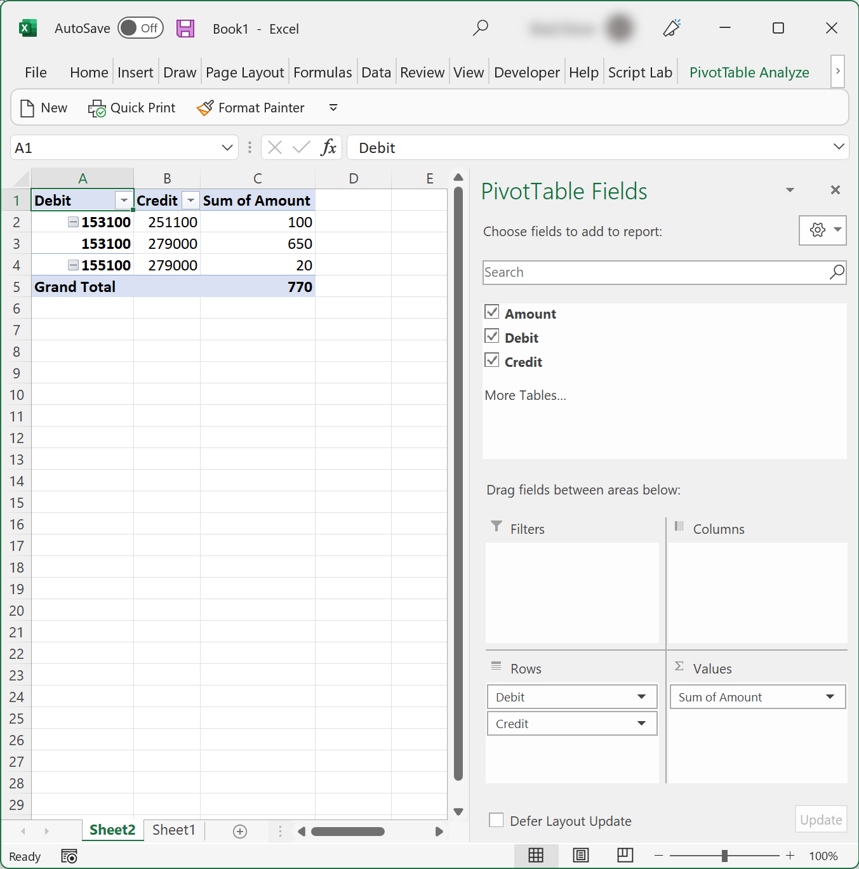The width and height of the screenshot is (859, 869).
Task: Open the Debit filter dropdown in cell A1
Action: 124,201
